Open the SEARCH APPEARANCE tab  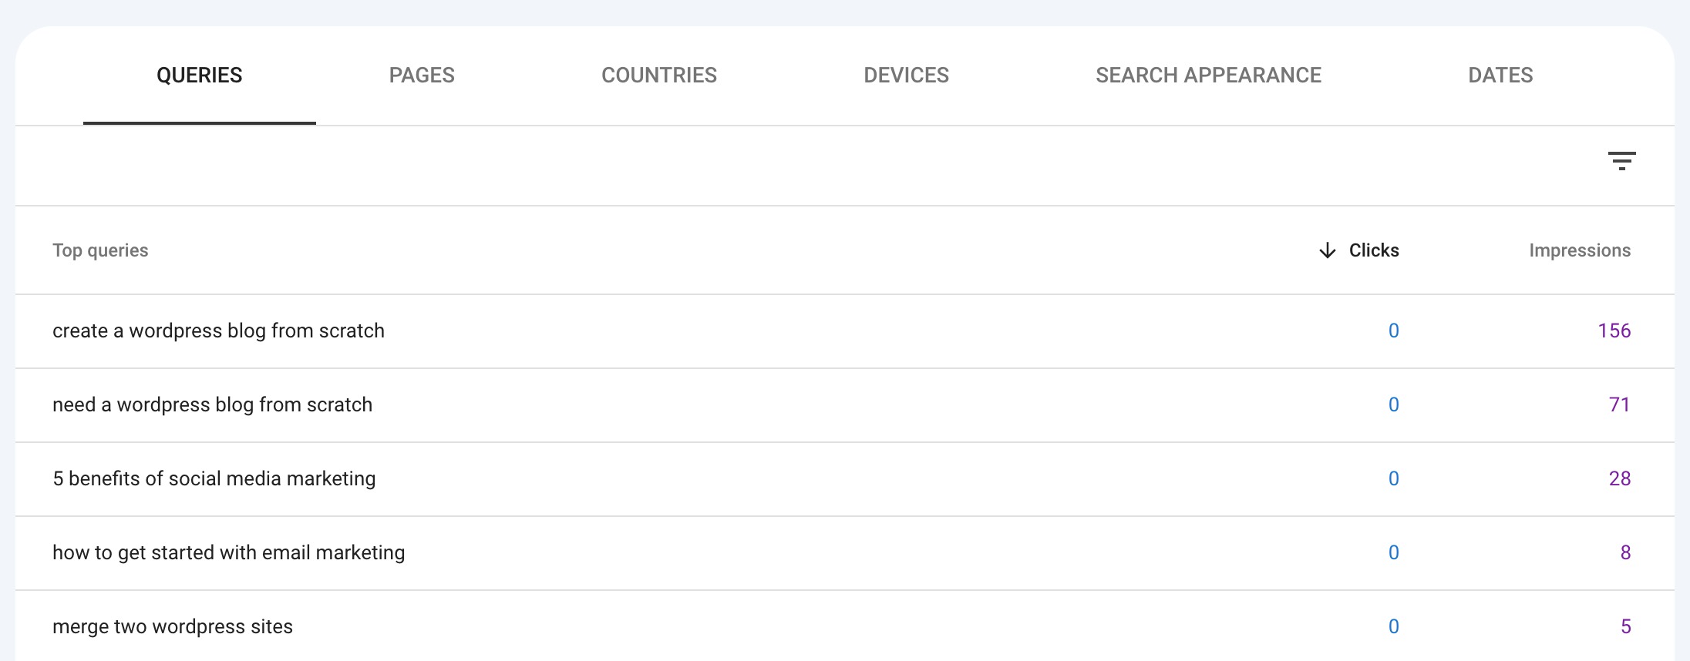click(1207, 75)
